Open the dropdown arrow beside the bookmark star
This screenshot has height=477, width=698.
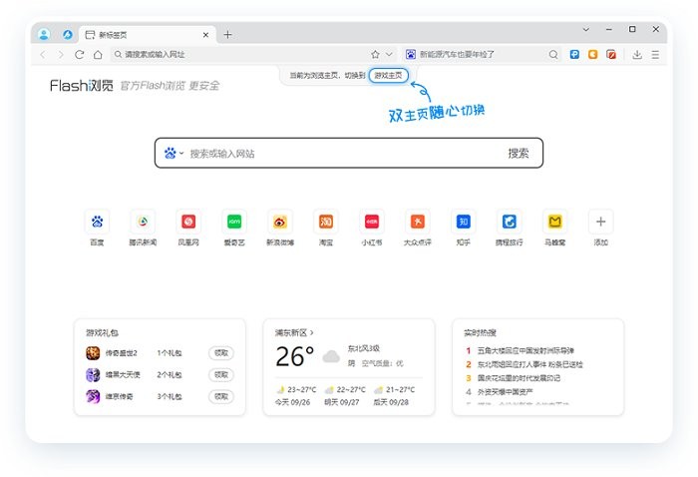coord(389,55)
